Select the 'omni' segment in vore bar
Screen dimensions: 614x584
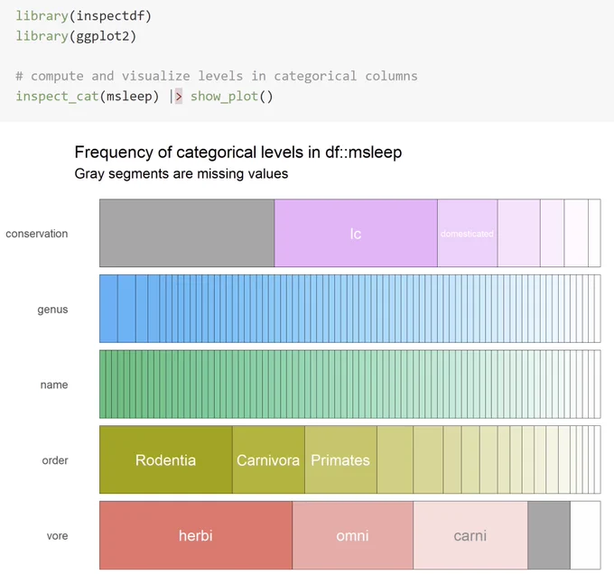pyautogui.click(x=352, y=535)
